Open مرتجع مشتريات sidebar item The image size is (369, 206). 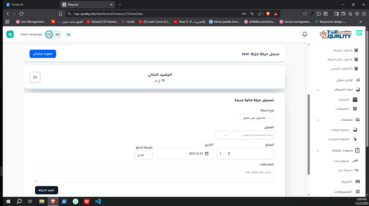click(342, 139)
